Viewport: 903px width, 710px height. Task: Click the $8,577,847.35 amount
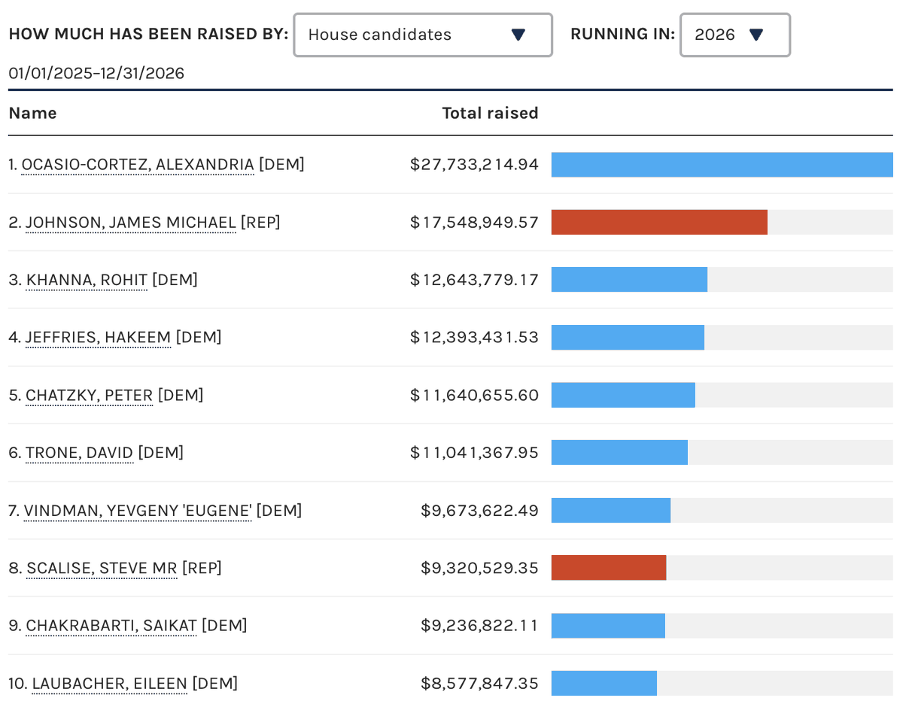pyautogui.click(x=479, y=684)
